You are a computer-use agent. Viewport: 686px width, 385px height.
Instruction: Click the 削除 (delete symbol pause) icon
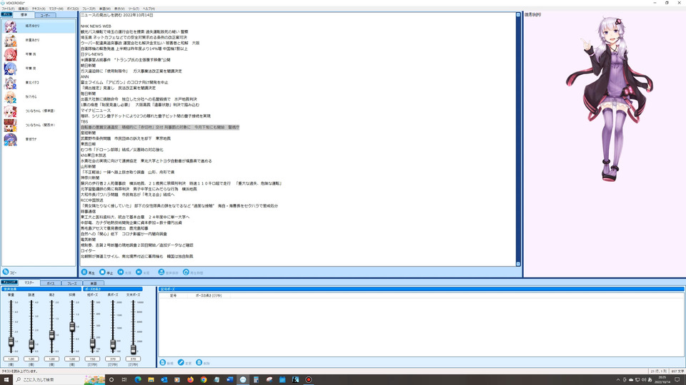(199, 363)
